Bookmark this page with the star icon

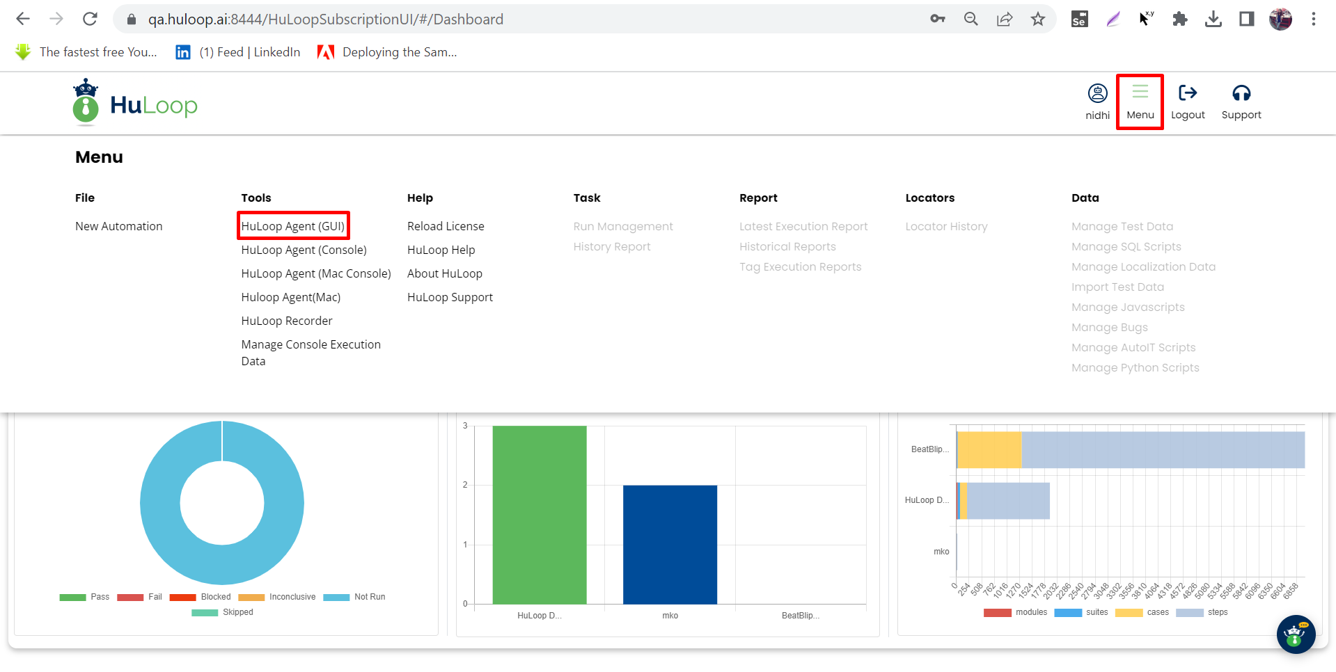coord(1037,19)
